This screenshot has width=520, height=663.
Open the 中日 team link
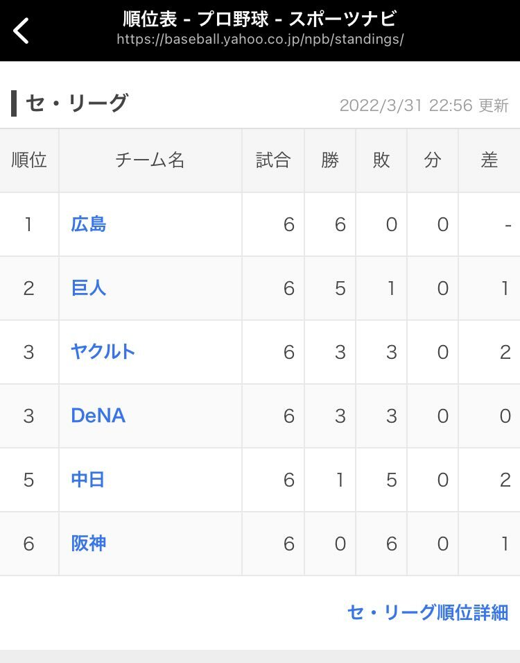tap(88, 480)
